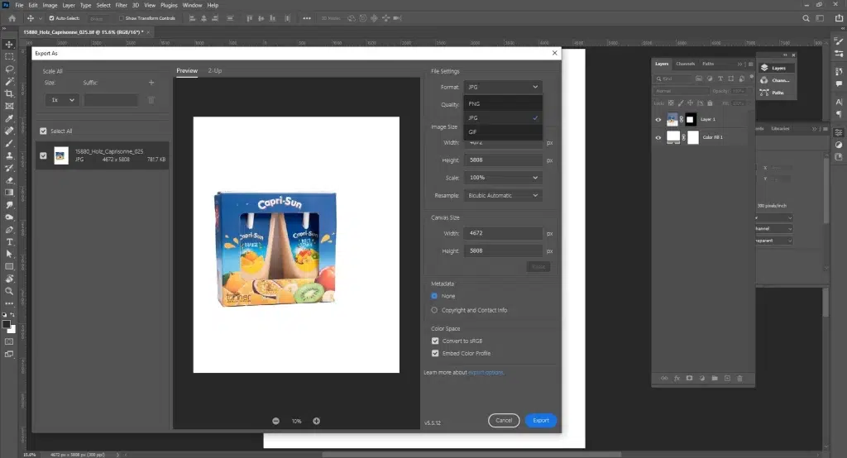Select the Path Selection tool
Screen dimensions: 847x458
point(9,255)
